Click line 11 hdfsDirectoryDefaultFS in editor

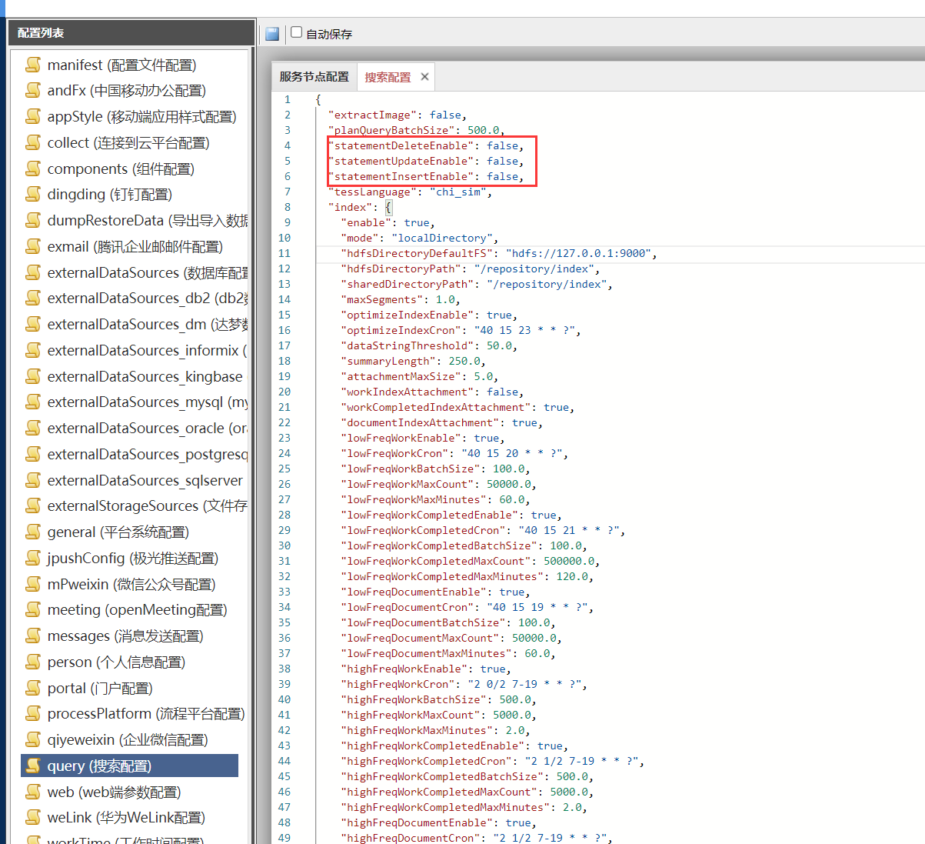click(x=420, y=253)
